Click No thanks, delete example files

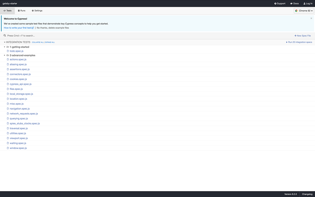tap(53, 28)
